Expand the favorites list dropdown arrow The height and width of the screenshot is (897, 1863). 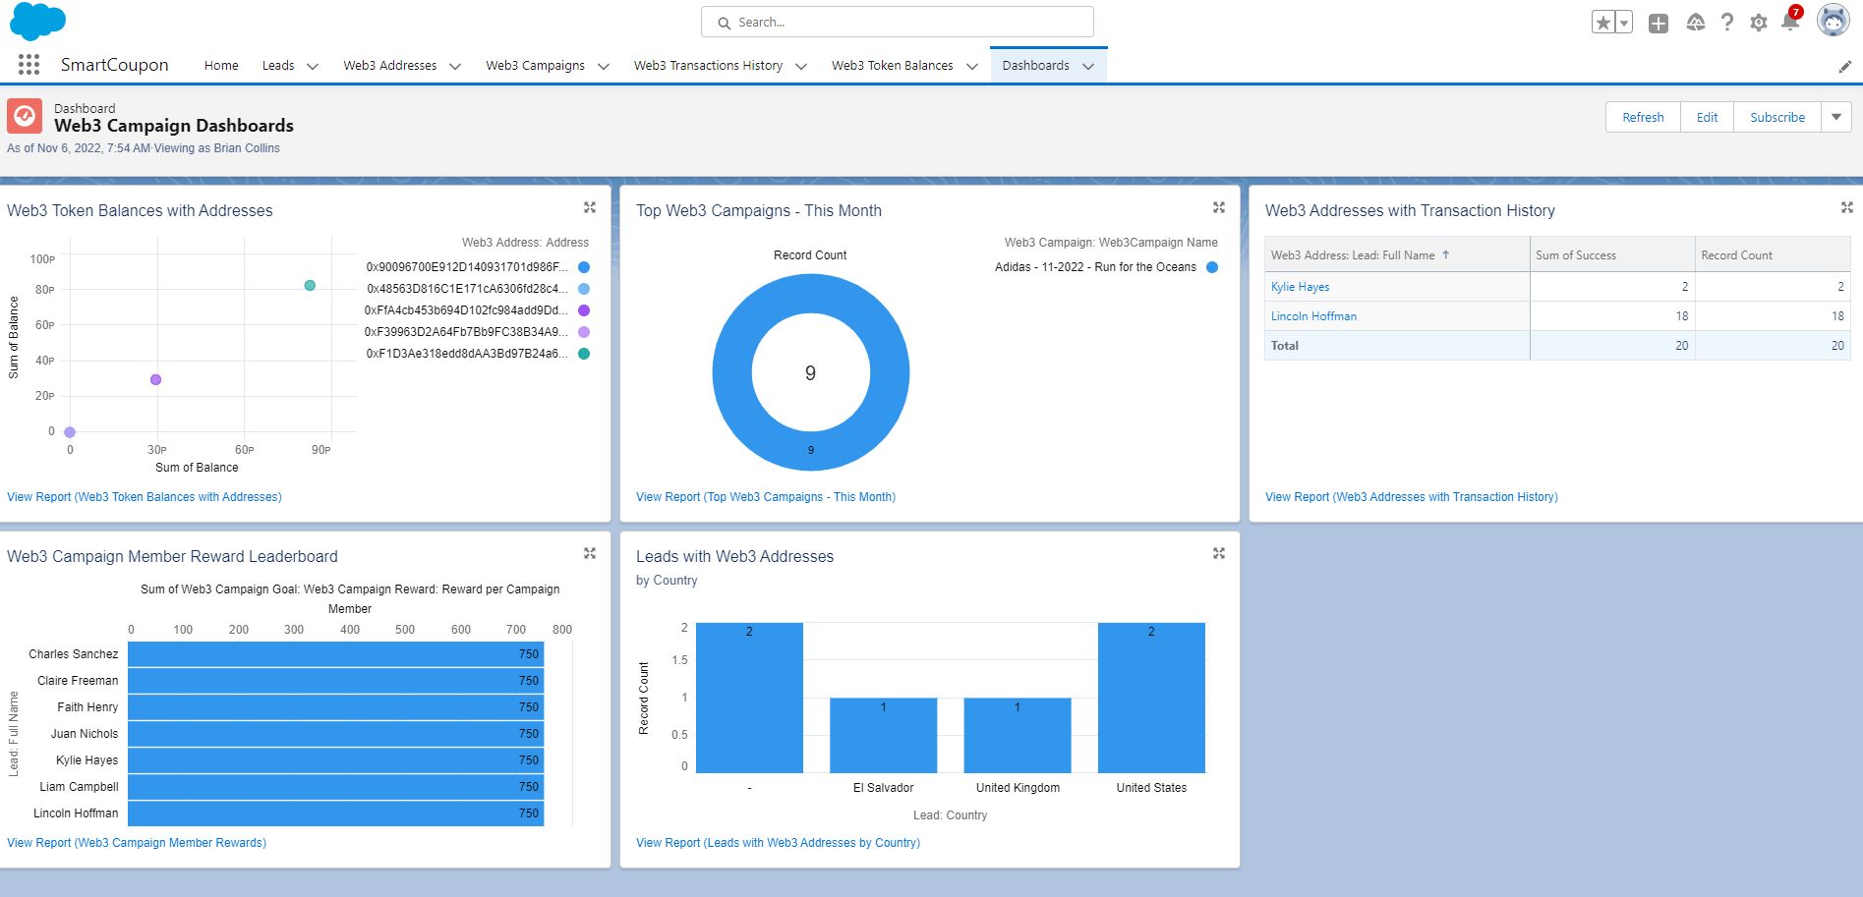pos(1623,23)
